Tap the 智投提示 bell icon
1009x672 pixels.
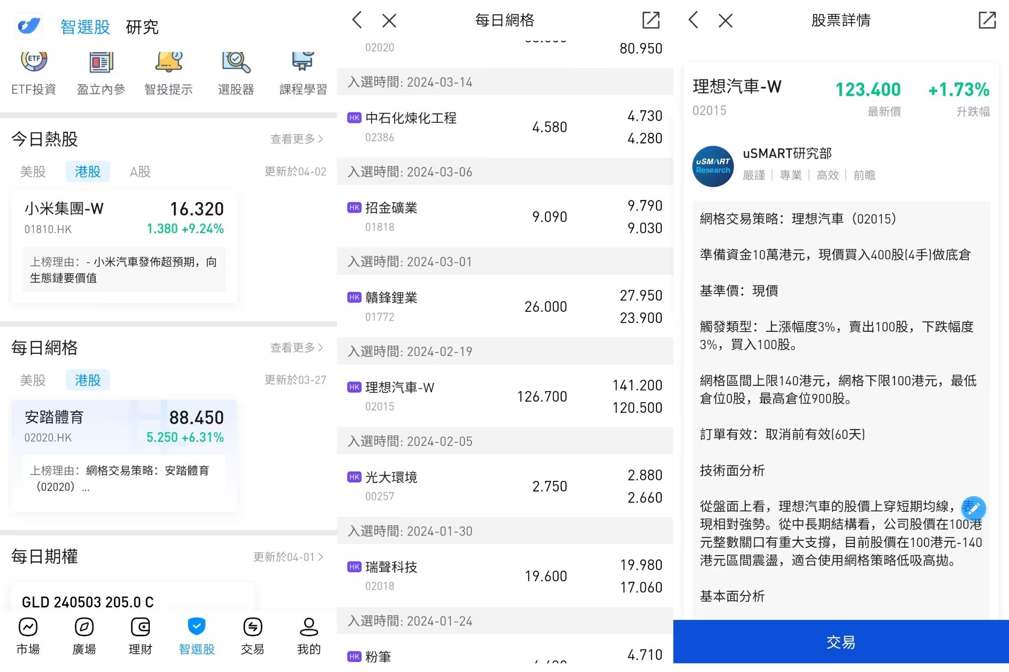click(168, 63)
